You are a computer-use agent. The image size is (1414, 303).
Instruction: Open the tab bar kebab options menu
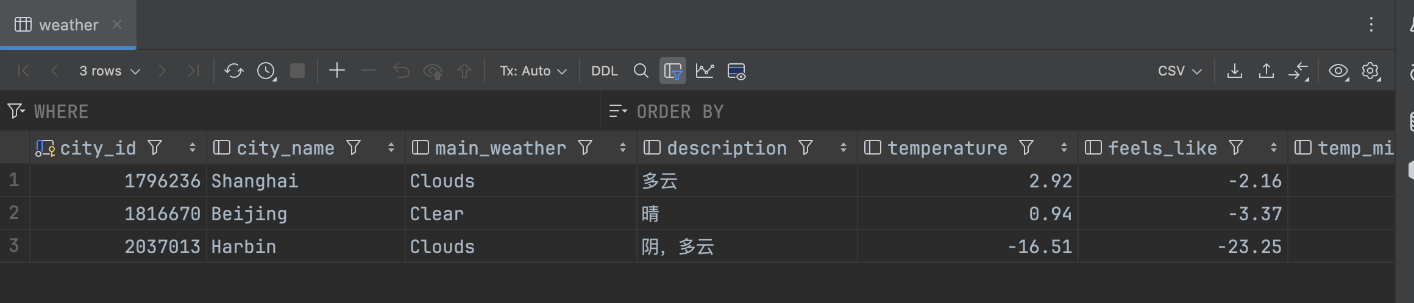click(1371, 25)
